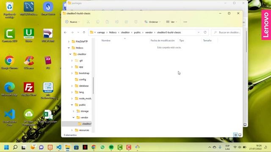Collapse the htdocs tree node
Viewport: 271px width, 152px height.
click(69, 48)
